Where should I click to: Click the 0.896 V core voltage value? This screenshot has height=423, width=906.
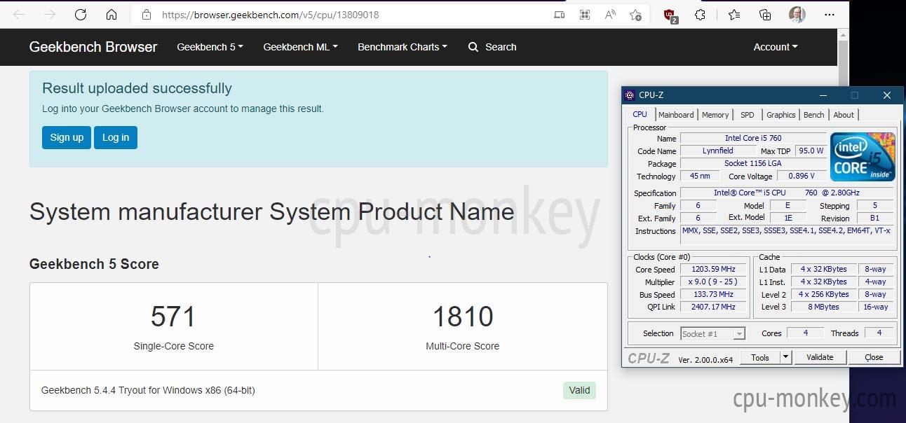point(802,176)
